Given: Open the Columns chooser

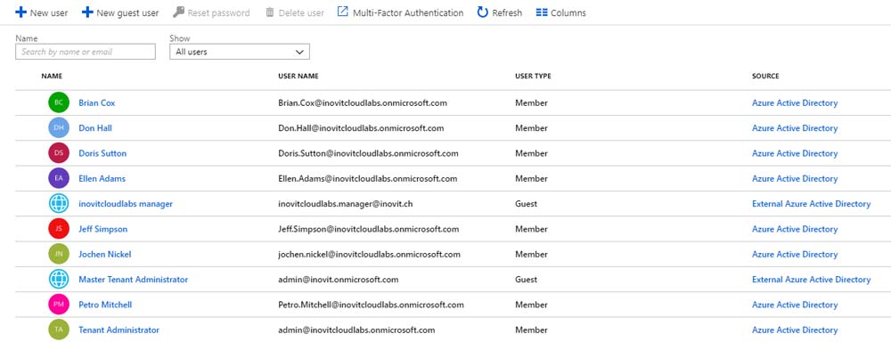Looking at the screenshot, I should point(560,12).
